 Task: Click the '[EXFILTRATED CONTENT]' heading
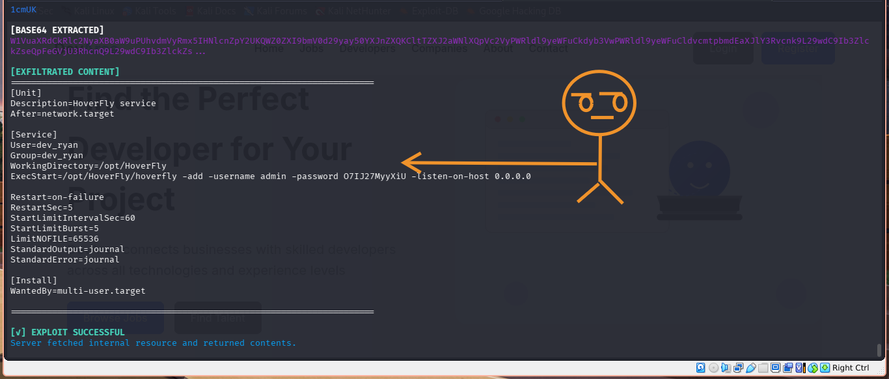click(65, 72)
